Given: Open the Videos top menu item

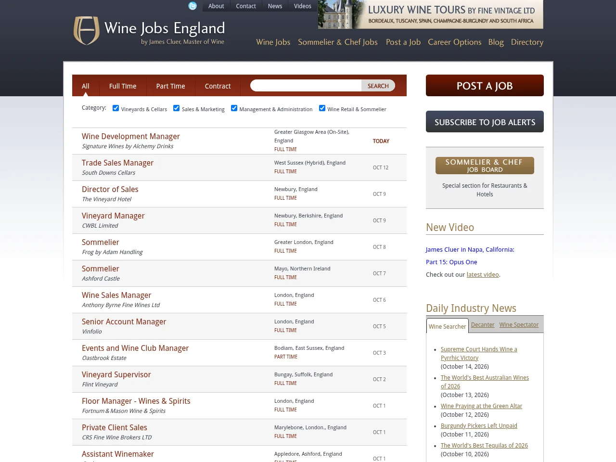Looking at the screenshot, I should click(303, 6).
